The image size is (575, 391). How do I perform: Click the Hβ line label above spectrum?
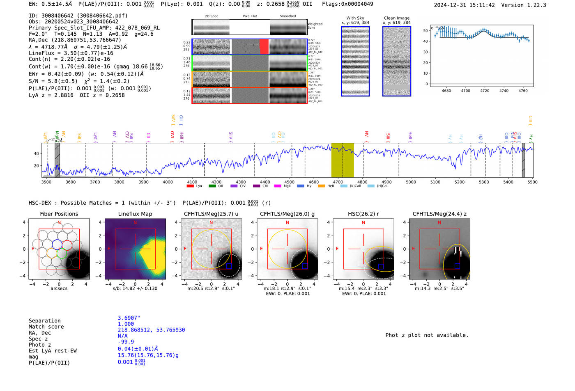pos(480,137)
